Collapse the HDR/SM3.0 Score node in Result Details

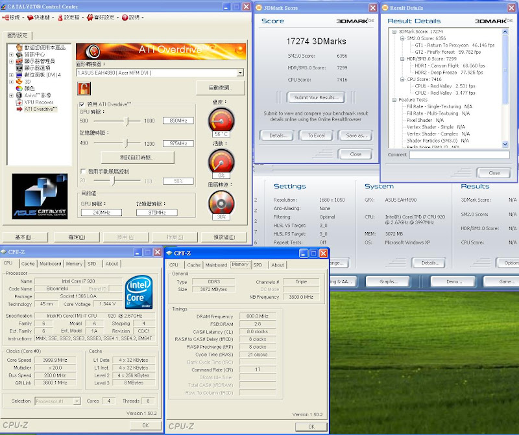point(402,59)
